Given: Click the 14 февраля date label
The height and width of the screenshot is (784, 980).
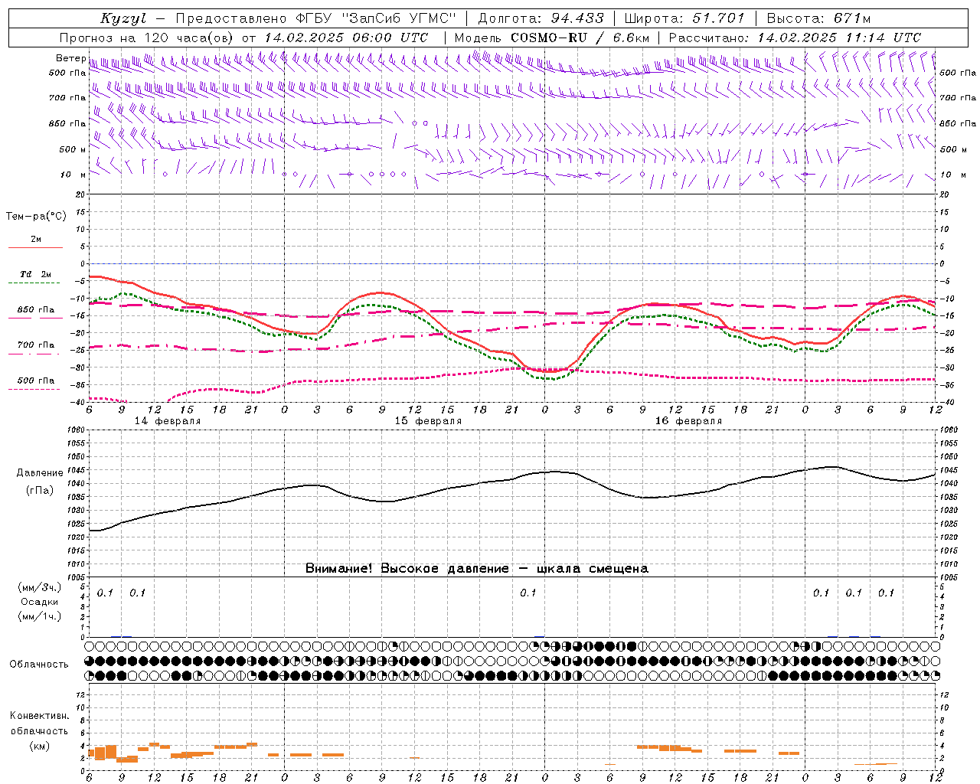Looking at the screenshot, I should coord(168,421).
